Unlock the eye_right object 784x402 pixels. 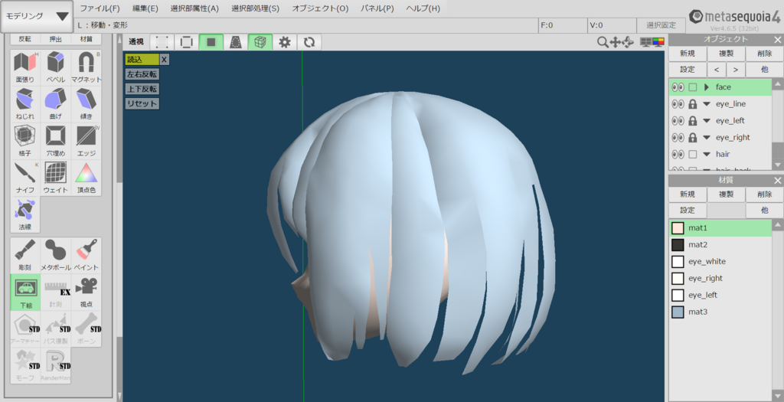(692, 137)
